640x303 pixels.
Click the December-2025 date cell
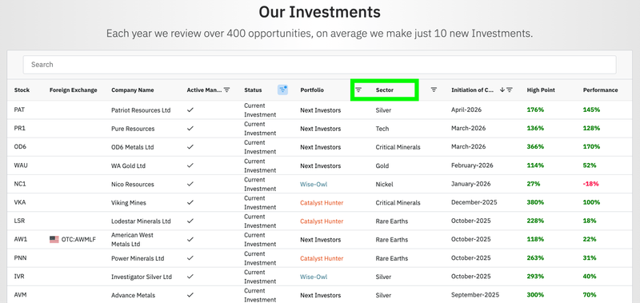[474, 202]
